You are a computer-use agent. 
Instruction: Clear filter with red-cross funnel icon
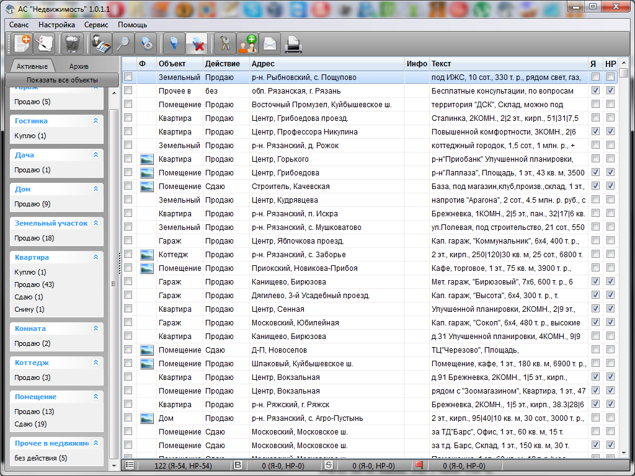pyautogui.click(x=196, y=43)
